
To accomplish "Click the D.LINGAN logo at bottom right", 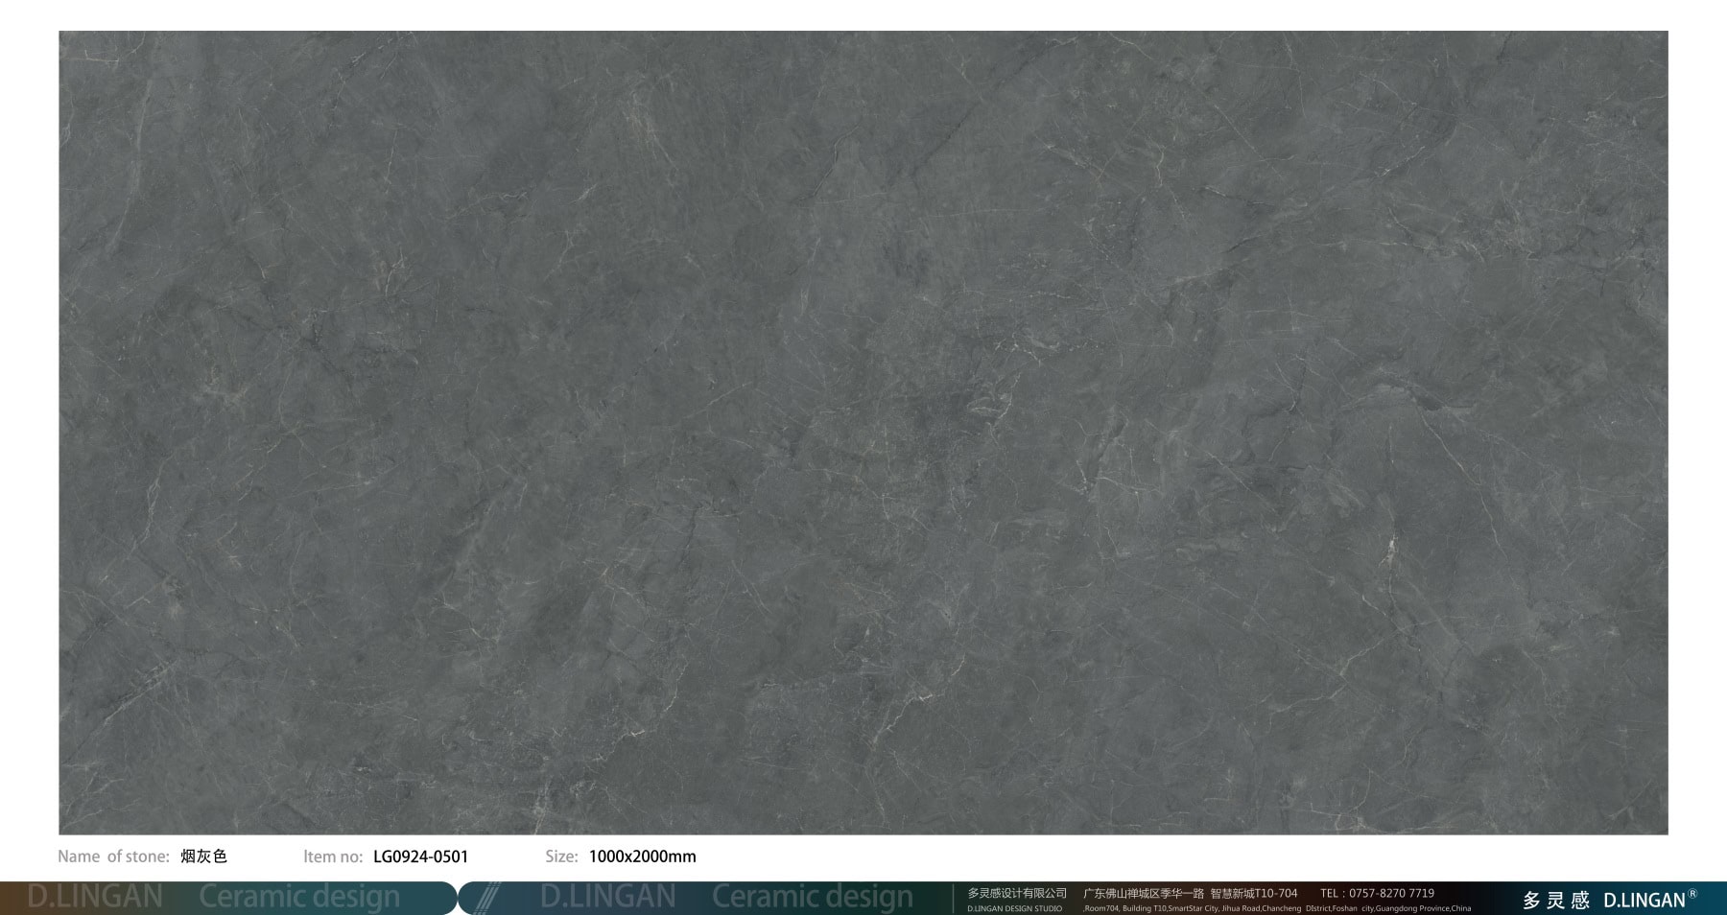I will [1644, 900].
